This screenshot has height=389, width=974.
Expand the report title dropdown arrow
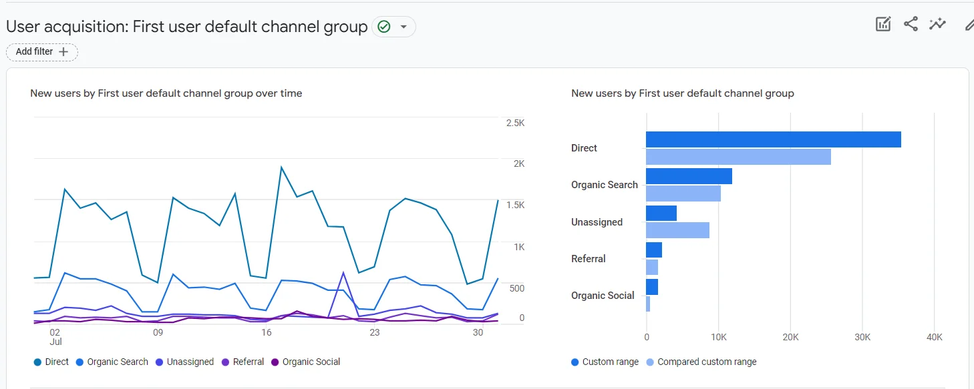tap(403, 27)
